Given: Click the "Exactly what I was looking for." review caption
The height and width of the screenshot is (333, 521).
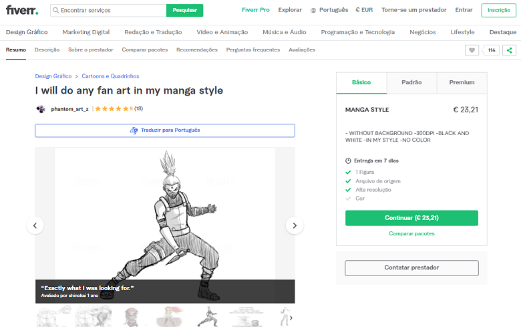Looking at the screenshot, I should (88, 288).
